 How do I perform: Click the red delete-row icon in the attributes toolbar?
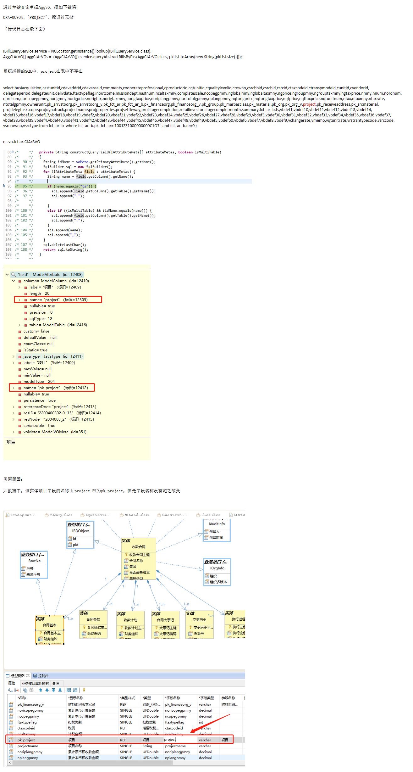coord(17,690)
